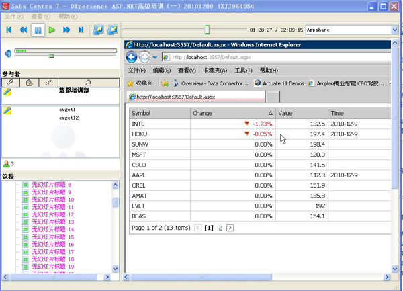Open the 文件(F) menu in Saba Centra

(x=14, y=16)
